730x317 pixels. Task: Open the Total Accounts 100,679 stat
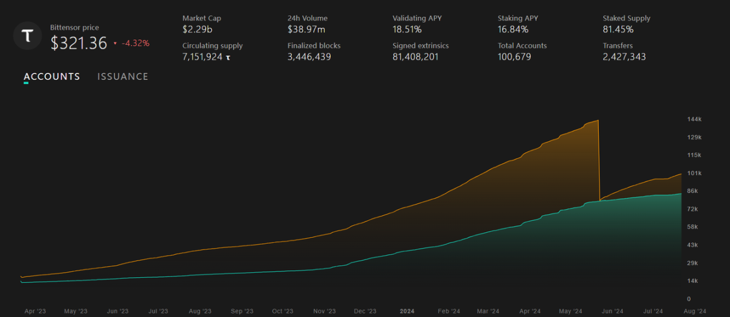click(x=515, y=57)
